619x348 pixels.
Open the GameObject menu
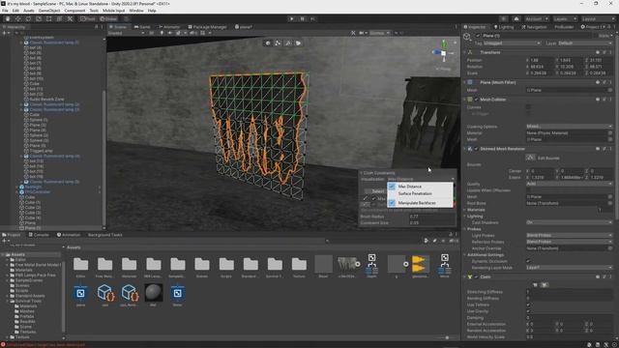pos(49,11)
